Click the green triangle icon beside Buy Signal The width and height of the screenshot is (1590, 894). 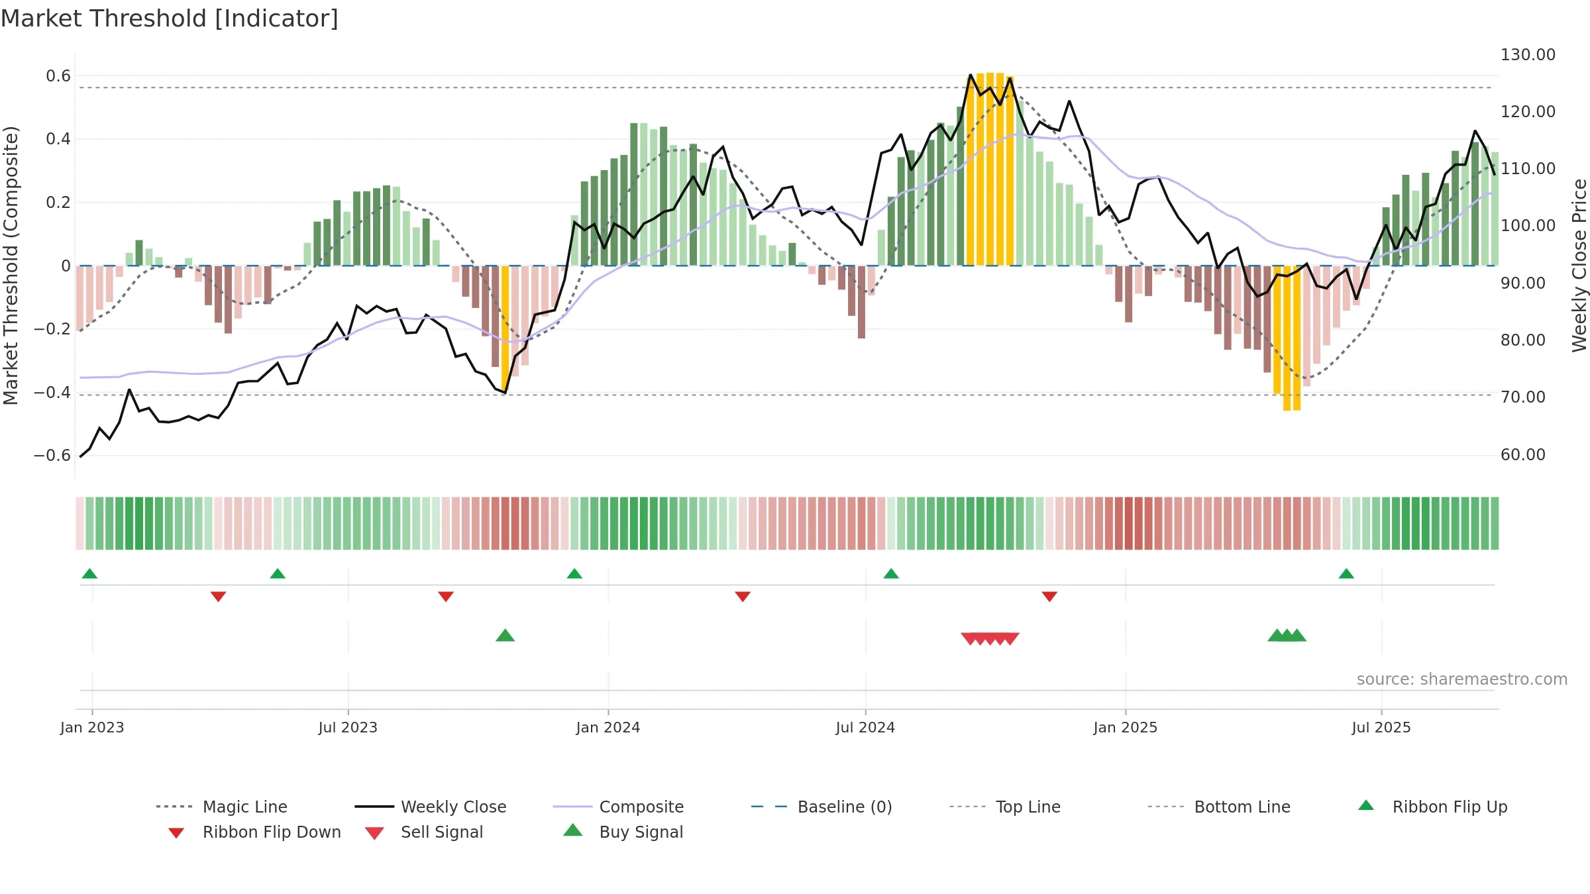tap(573, 830)
